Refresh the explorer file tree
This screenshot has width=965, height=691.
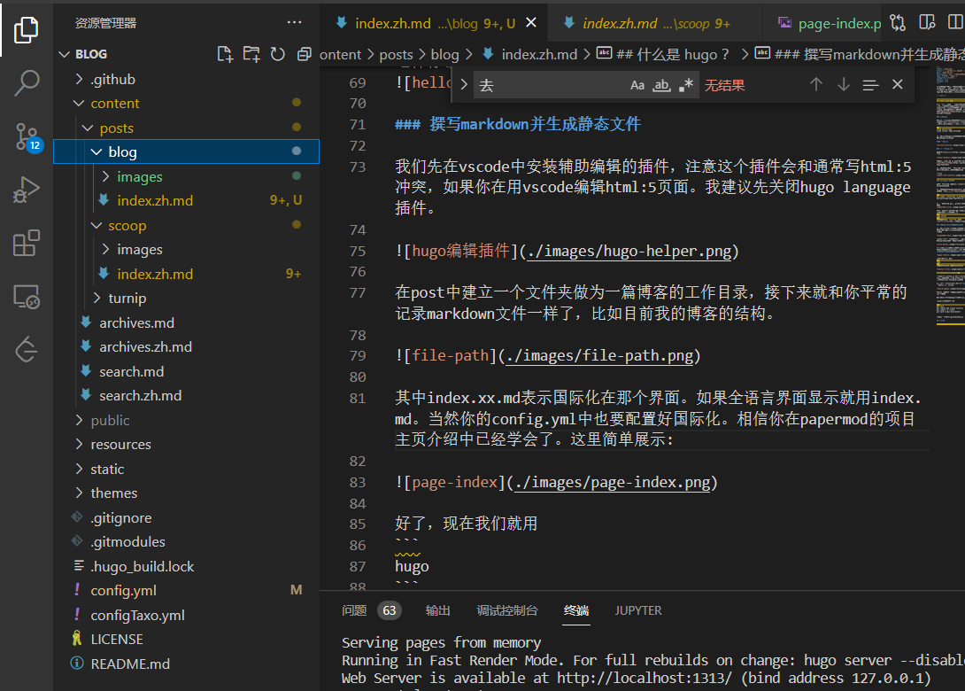click(278, 54)
